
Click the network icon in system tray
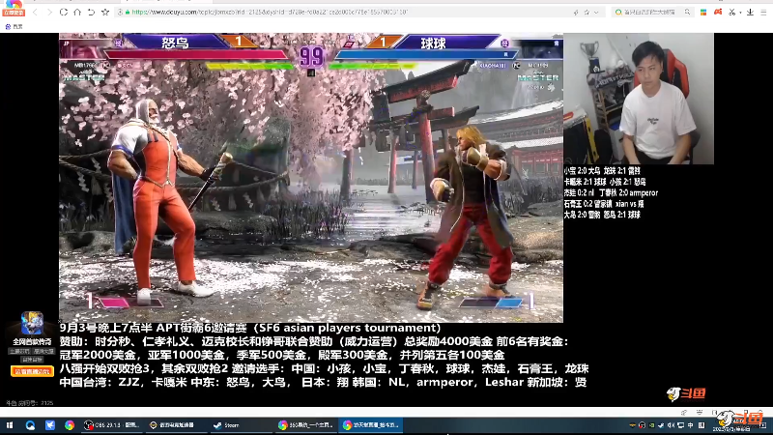(681, 425)
